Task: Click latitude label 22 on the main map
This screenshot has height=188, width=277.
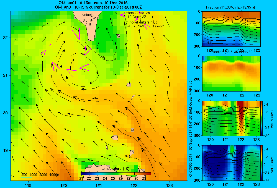Action: click(5, 38)
